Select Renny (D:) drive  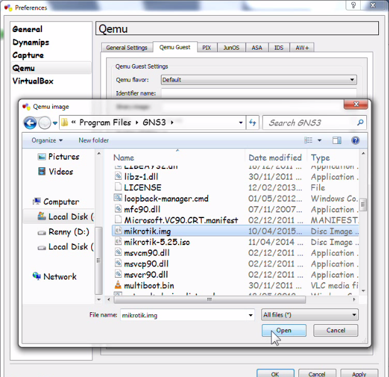pyautogui.click(x=63, y=232)
